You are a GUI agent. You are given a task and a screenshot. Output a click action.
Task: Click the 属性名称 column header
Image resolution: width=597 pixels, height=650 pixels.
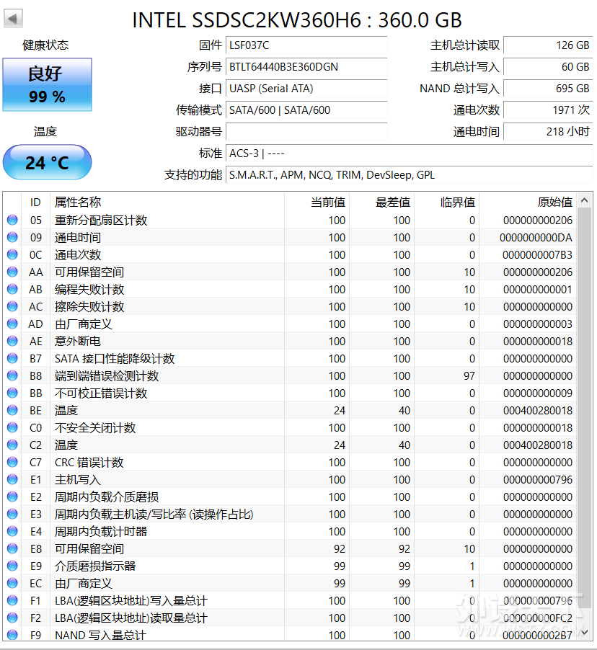(x=78, y=202)
